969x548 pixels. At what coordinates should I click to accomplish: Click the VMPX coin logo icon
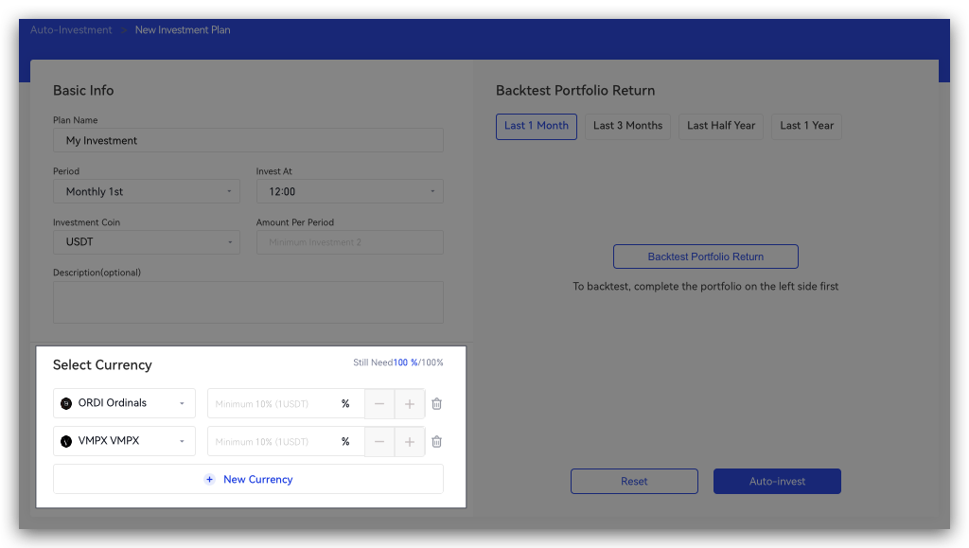point(66,441)
